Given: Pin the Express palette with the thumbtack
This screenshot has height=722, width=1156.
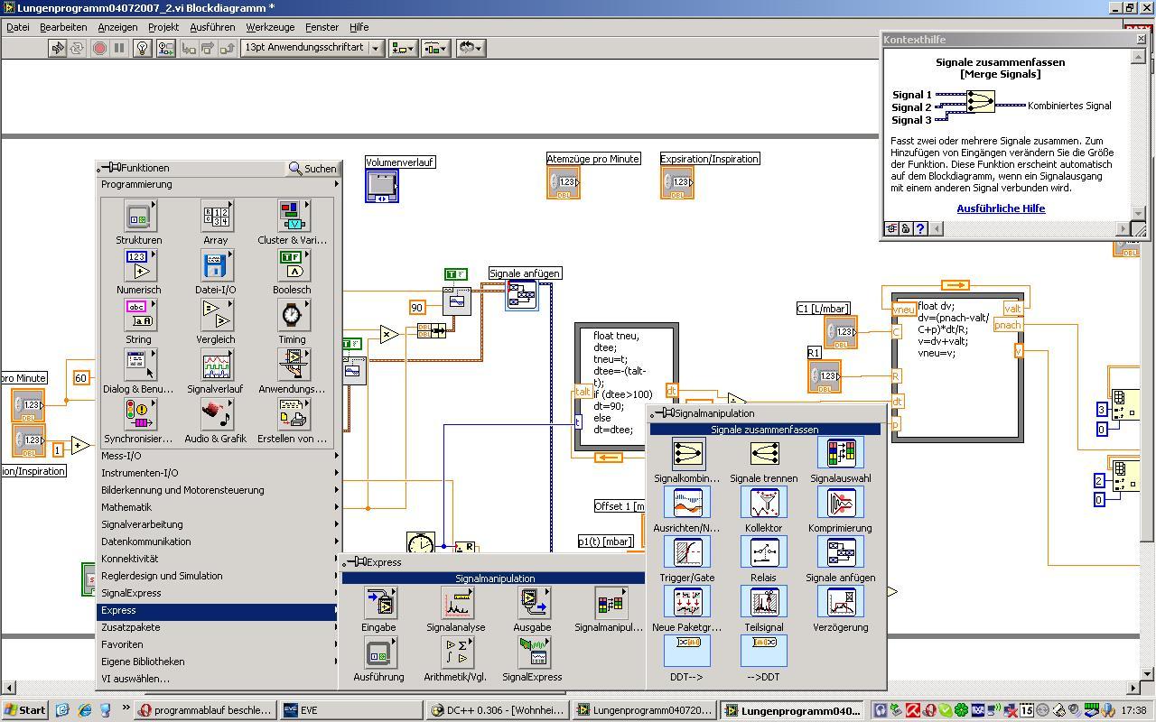Looking at the screenshot, I should [355, 562].
